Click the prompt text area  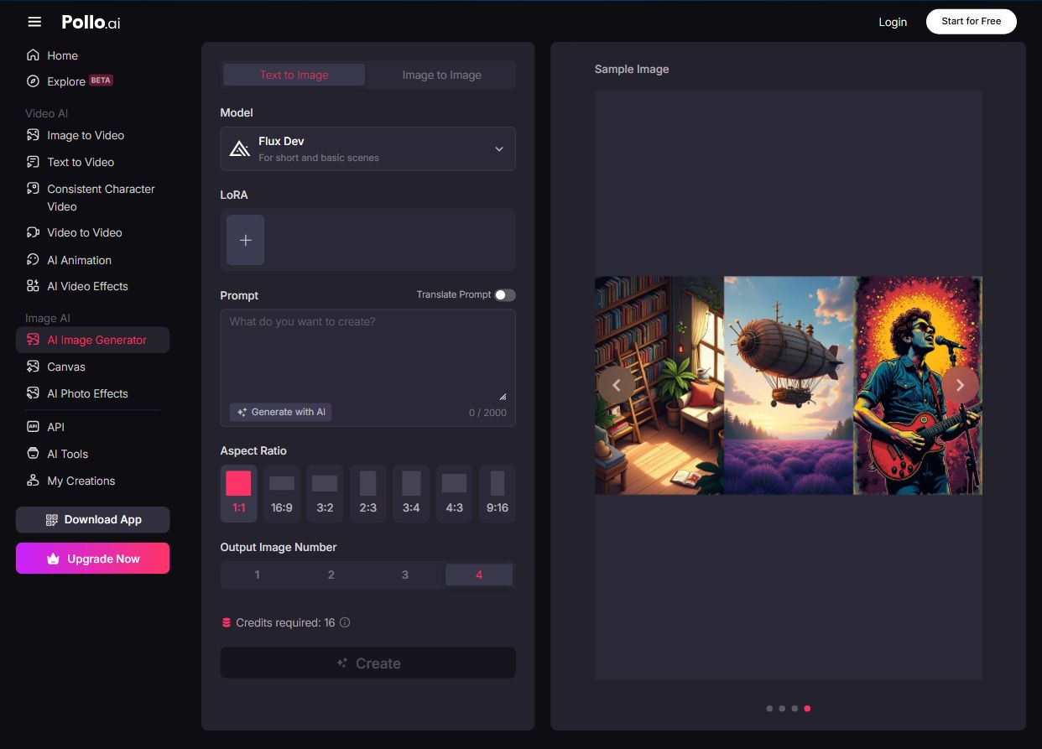coord(367,355)
